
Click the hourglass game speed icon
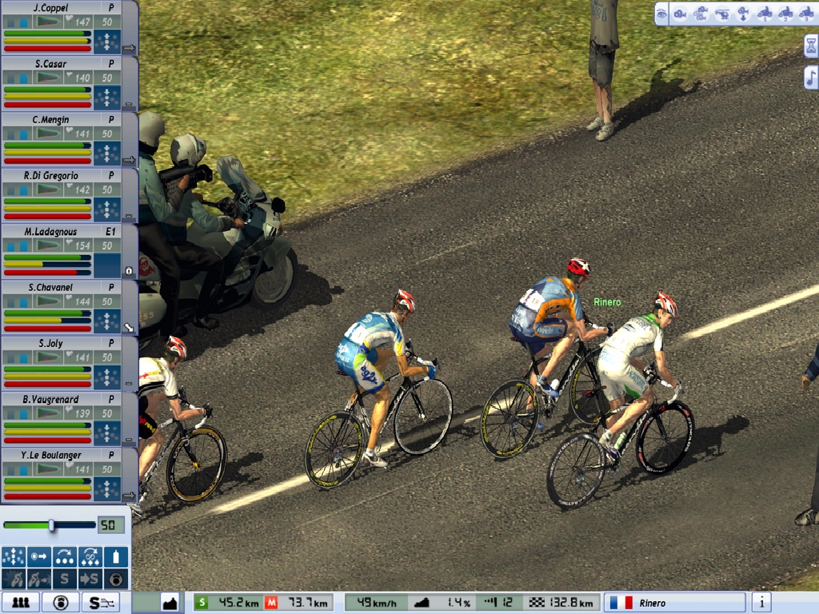(x=810, y=46)
